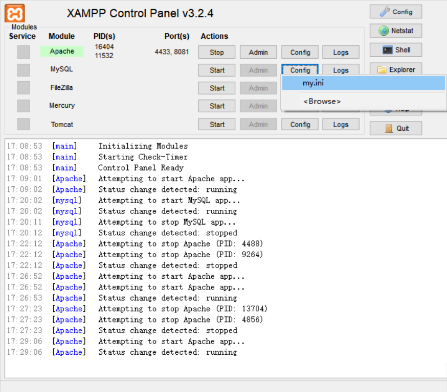Click the Mercury module label
Screen dimensions: 447x392
click(x=62, y=106)
